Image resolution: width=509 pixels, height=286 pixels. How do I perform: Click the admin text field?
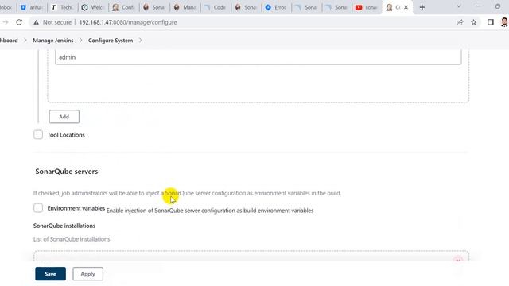(x=258, y=57)
